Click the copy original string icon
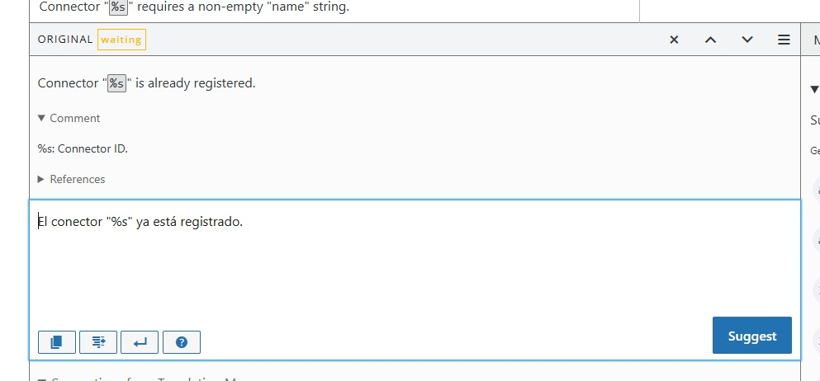The height and width of the screenshot is (381, 820). [x=56, y=341]
